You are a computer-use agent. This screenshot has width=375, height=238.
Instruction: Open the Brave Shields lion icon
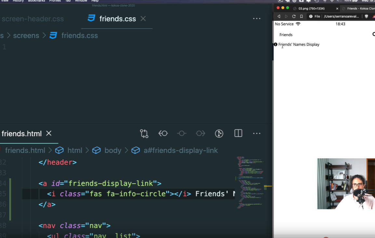(367, 16)
